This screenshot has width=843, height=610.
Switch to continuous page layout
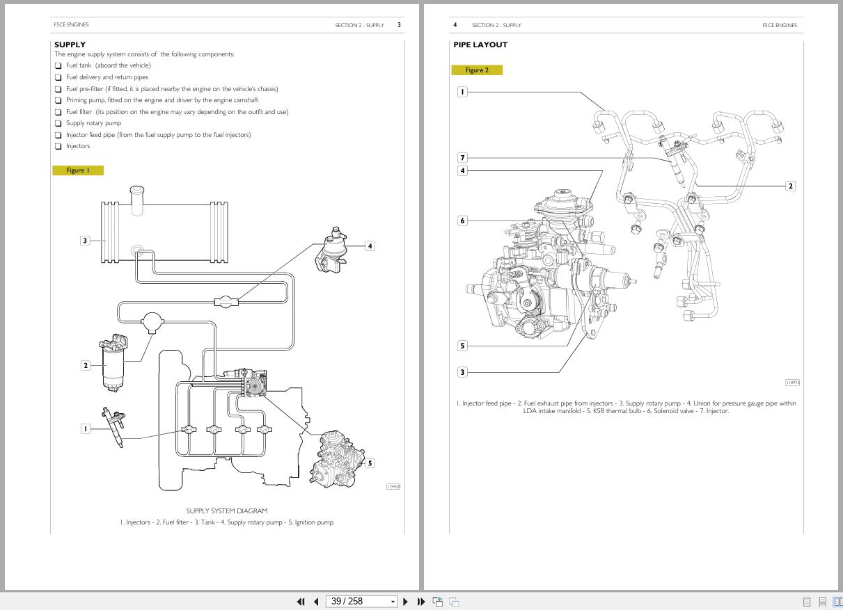[823, 602]
